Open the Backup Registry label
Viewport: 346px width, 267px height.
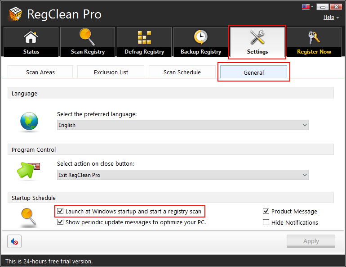pyautogui.click(x=201, y=52)
